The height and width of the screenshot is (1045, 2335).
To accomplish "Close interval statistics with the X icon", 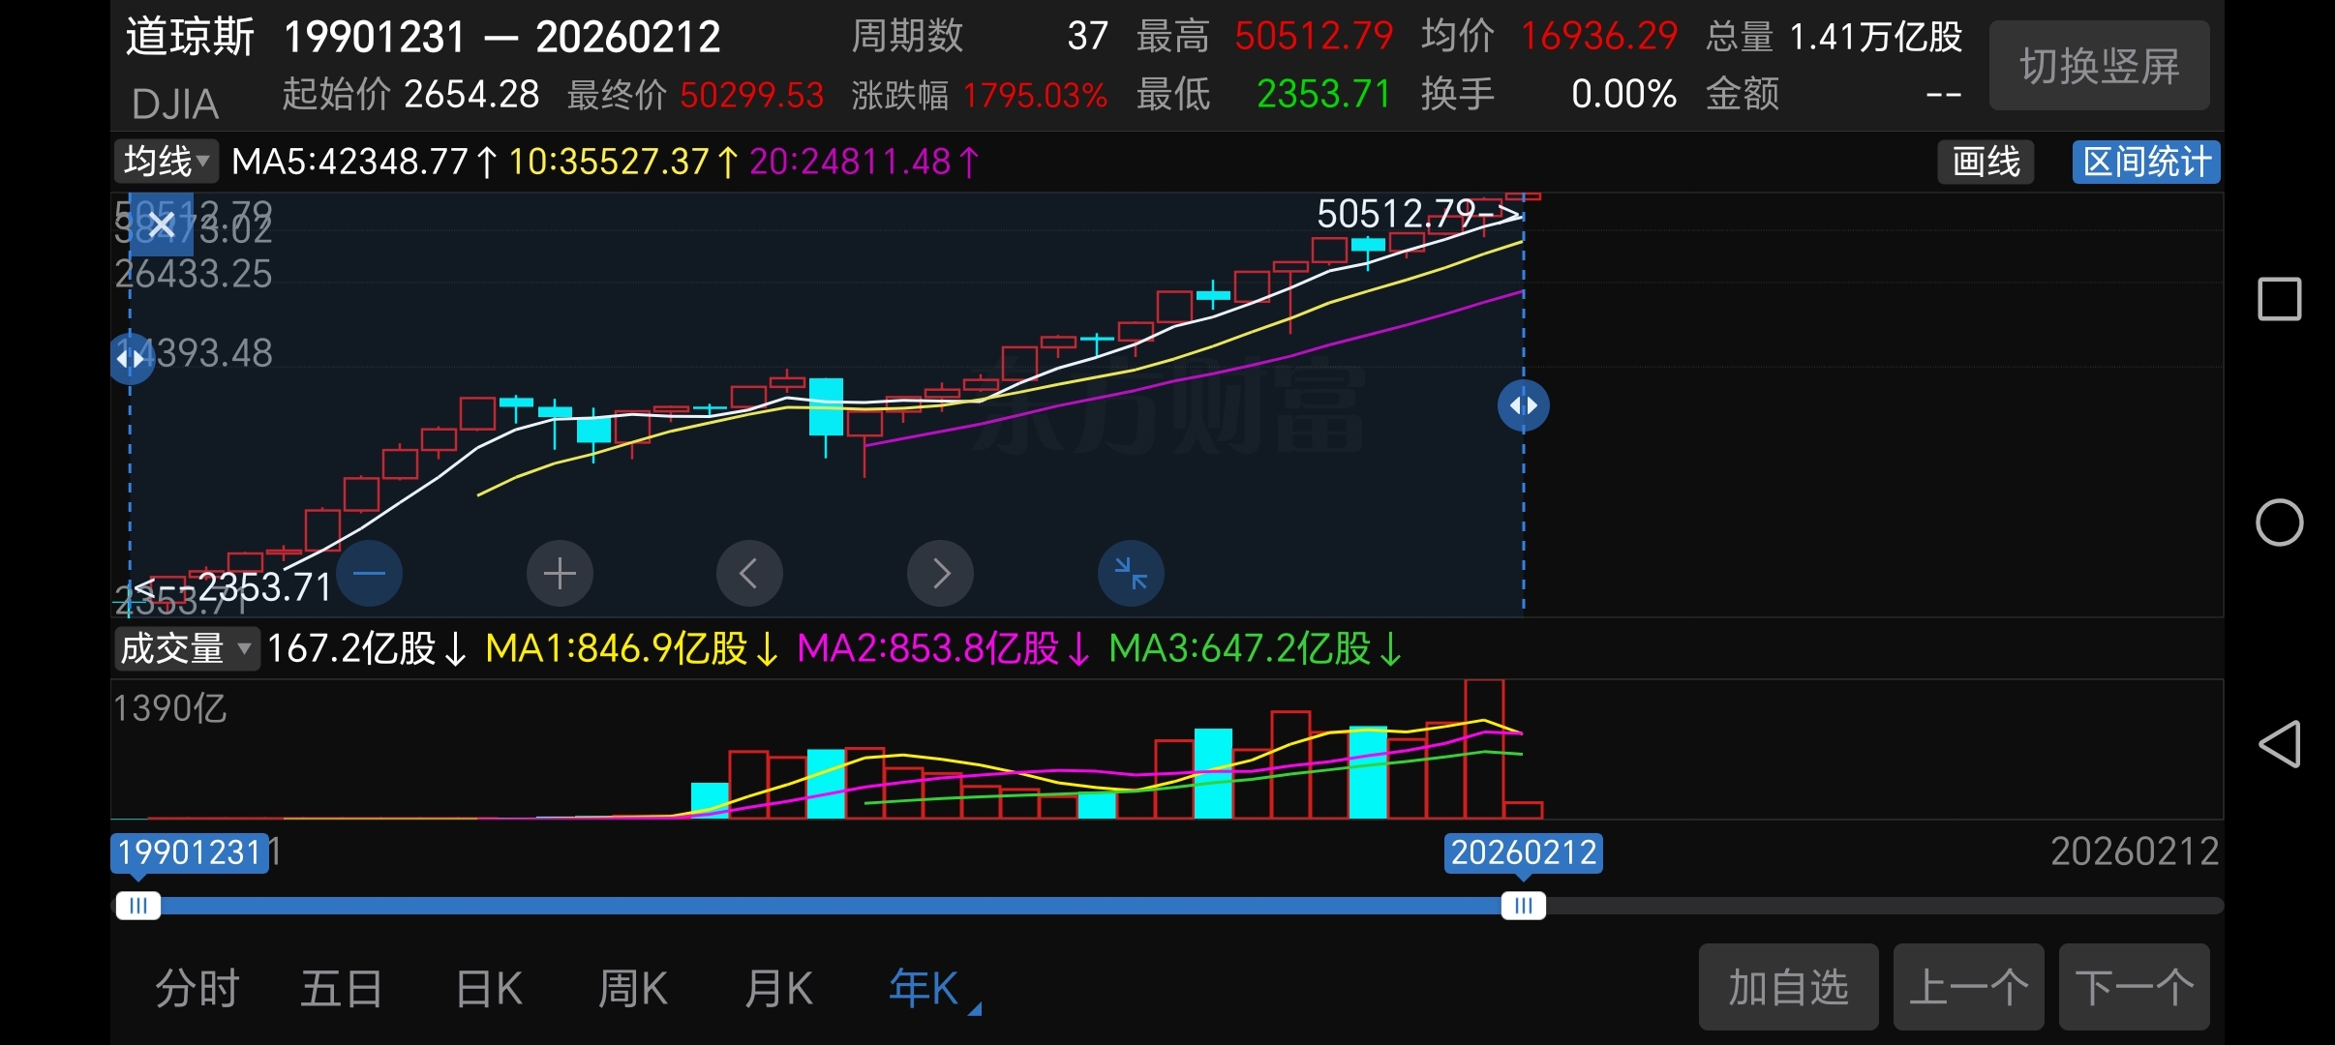I will click(x=162, y=225).
